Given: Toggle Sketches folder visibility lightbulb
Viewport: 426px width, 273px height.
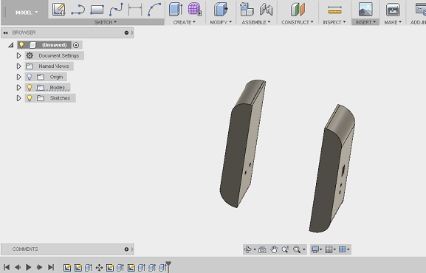Looking at the screenshot, I should click(x=30, y=98).
